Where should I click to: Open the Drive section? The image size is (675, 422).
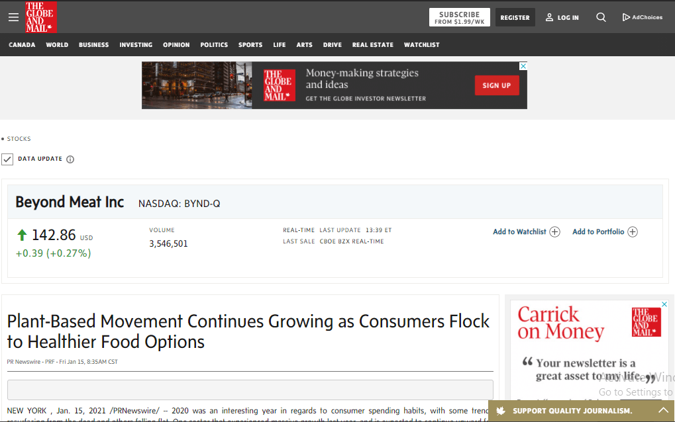(x=333, y=45)
